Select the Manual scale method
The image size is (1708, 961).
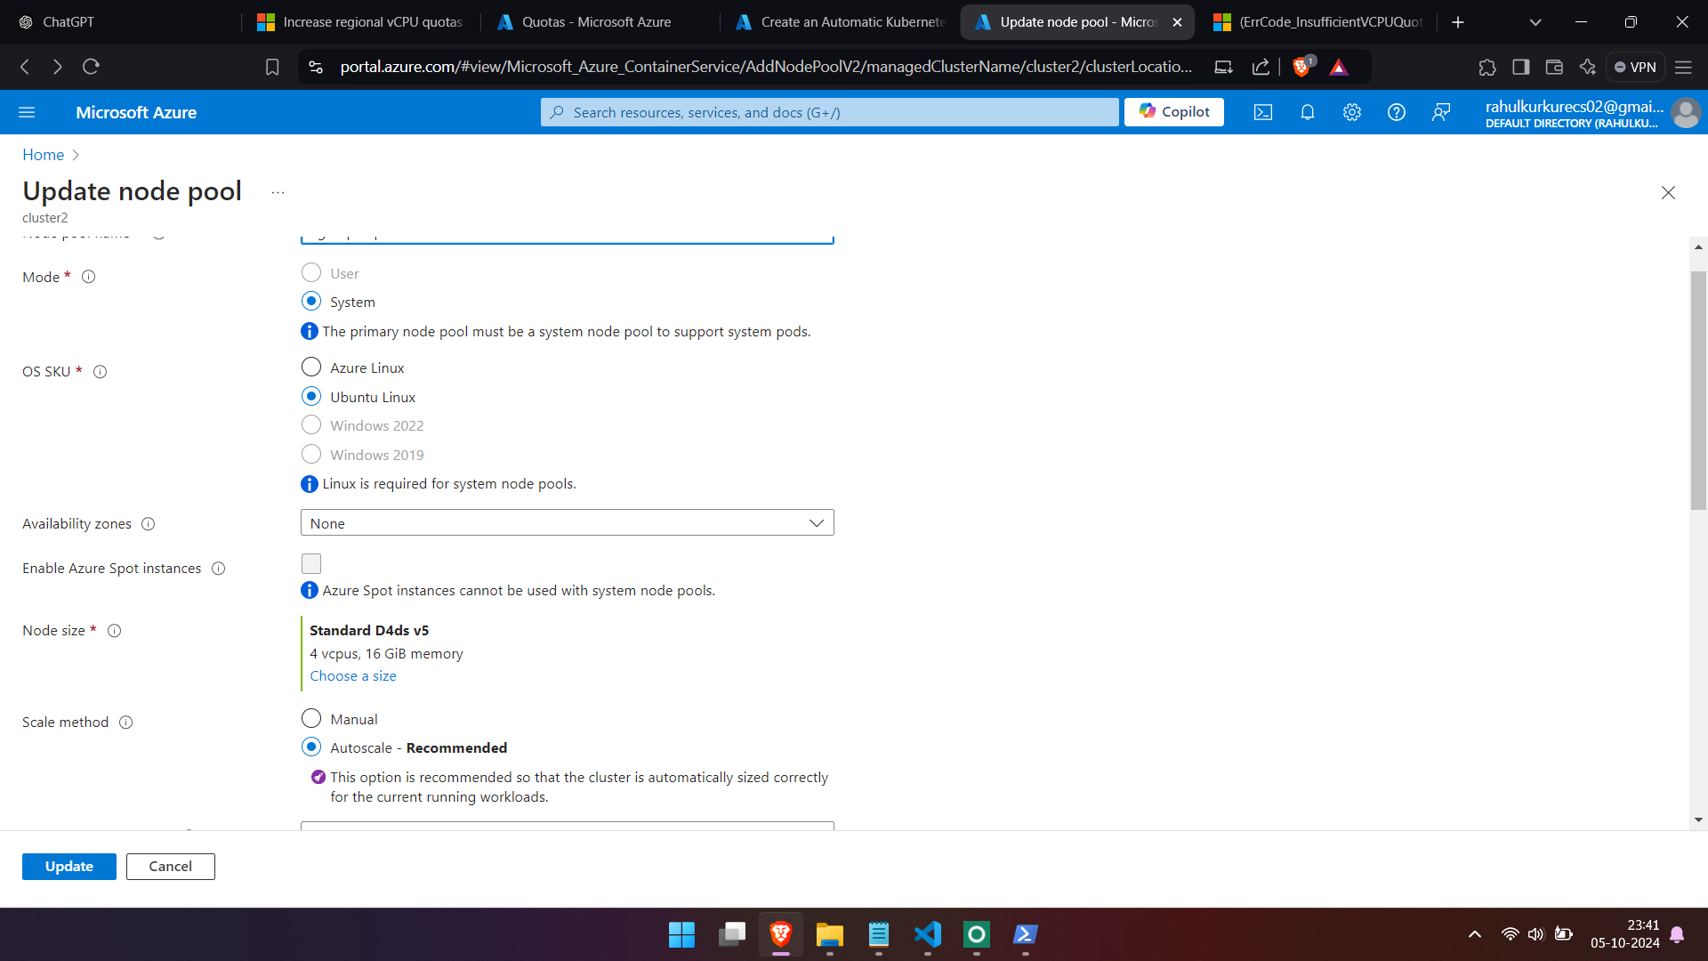click(311, 718)
